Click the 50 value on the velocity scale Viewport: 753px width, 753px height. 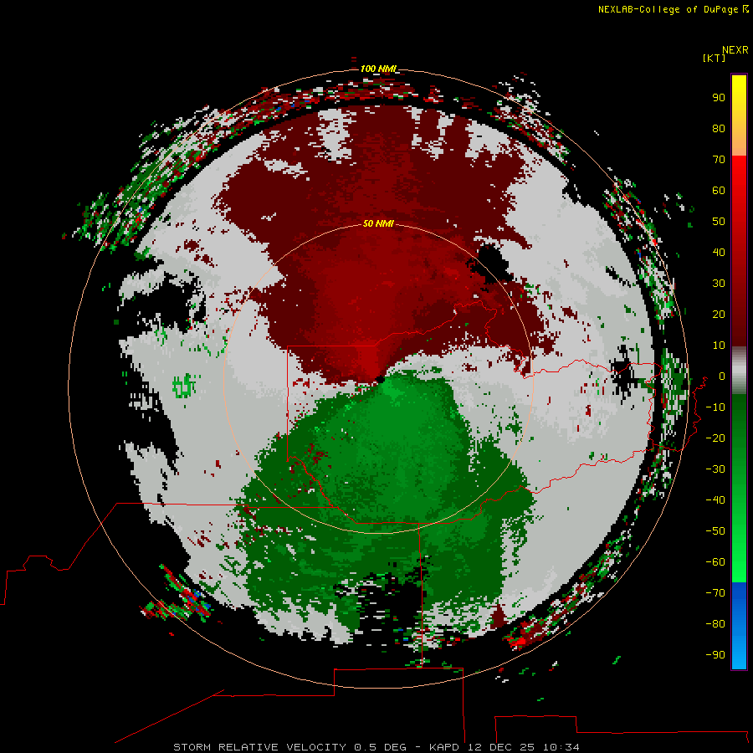coord(719,222)
